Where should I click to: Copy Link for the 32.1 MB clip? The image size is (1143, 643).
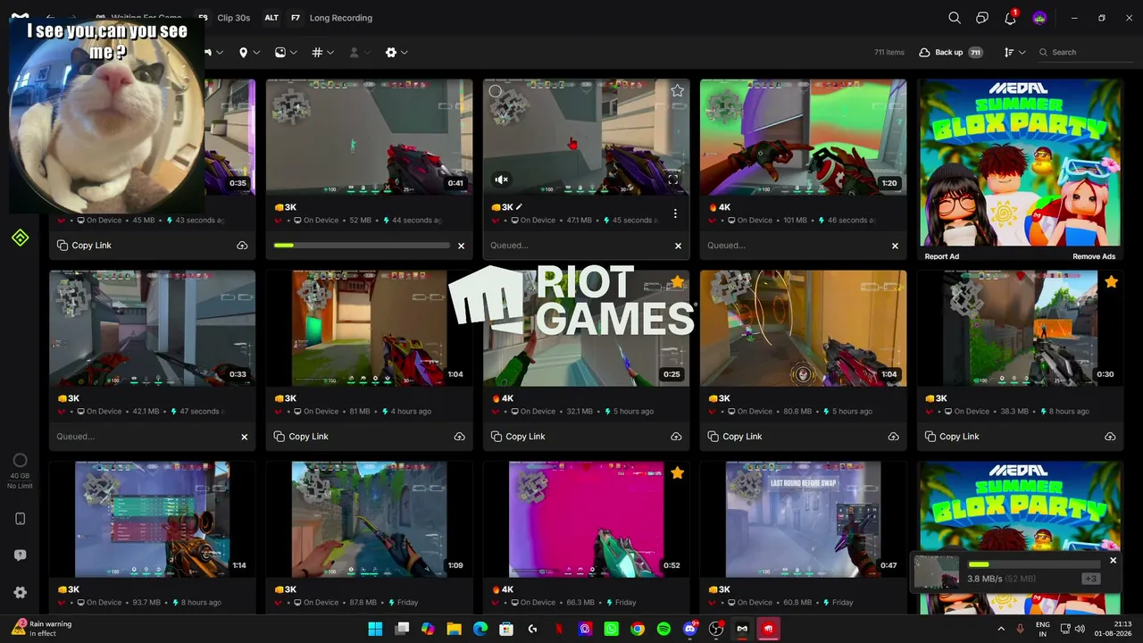point(518,437)
